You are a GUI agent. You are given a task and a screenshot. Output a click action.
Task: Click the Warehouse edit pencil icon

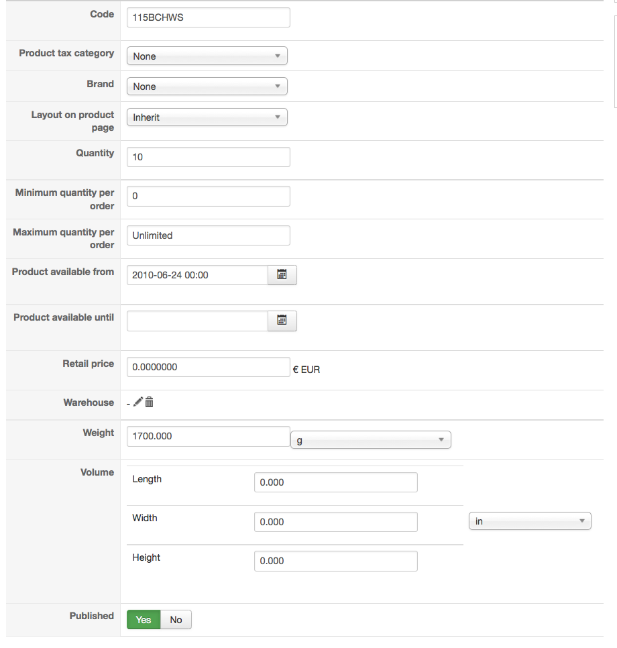click(138, 402)
